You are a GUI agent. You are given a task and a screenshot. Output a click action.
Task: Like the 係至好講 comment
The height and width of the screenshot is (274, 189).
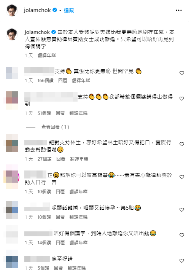pyautogui.click(x=182, y=261)
